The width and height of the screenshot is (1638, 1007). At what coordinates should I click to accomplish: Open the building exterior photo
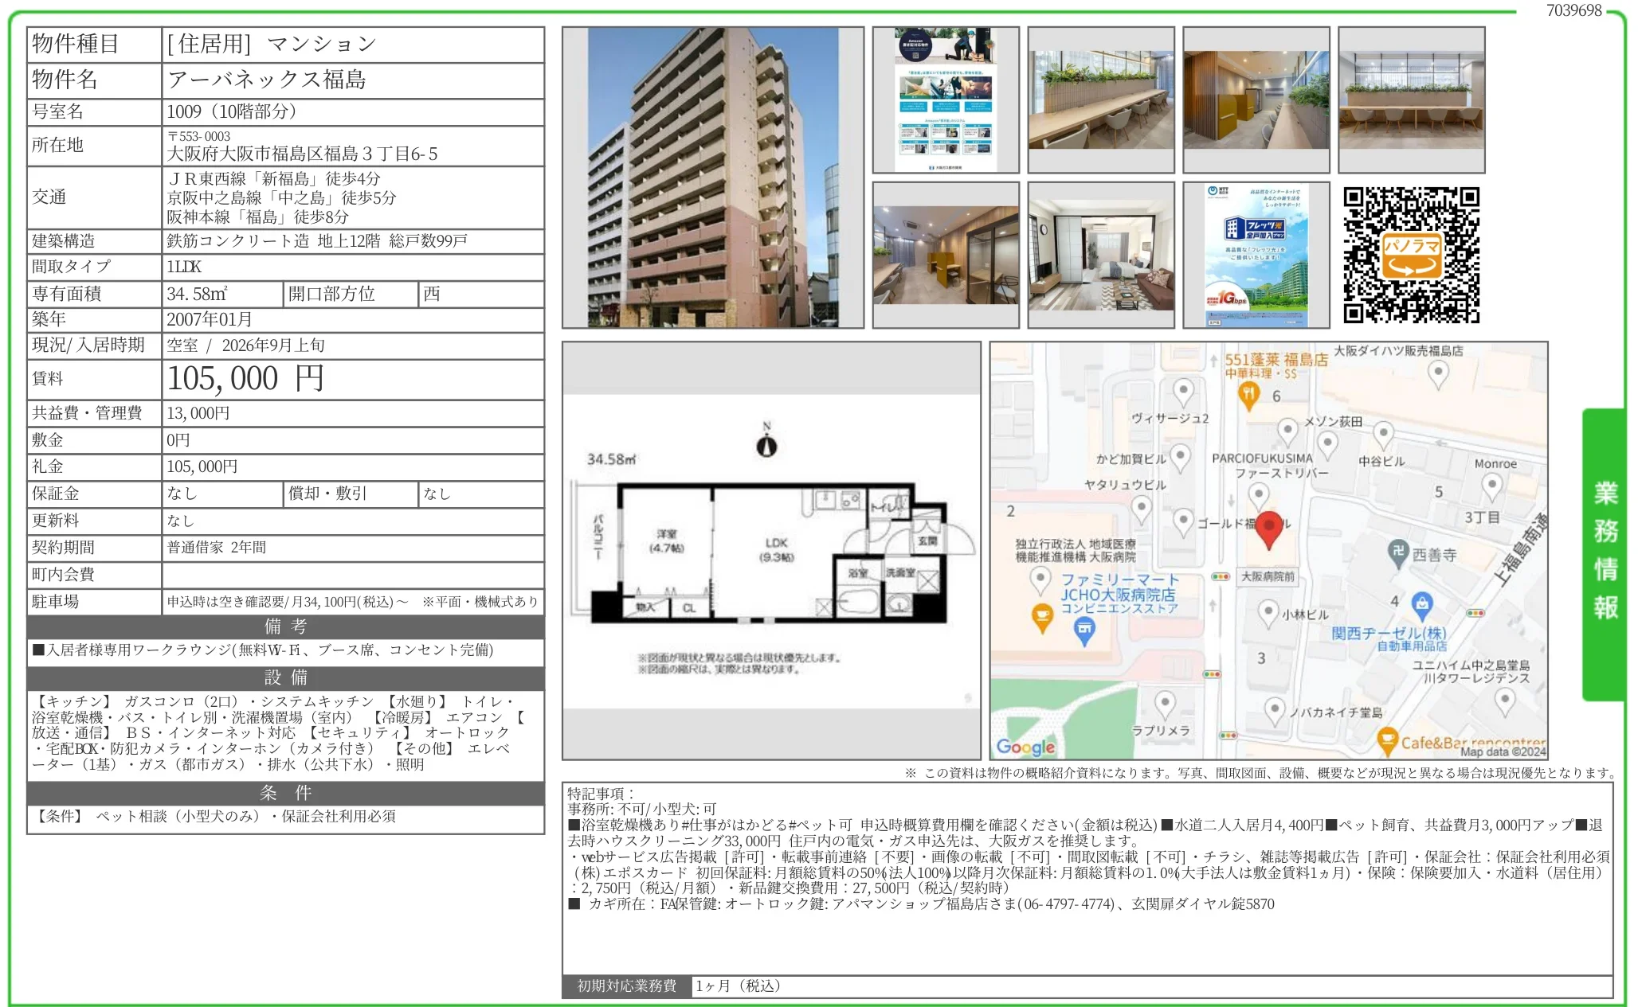(713, 178)
